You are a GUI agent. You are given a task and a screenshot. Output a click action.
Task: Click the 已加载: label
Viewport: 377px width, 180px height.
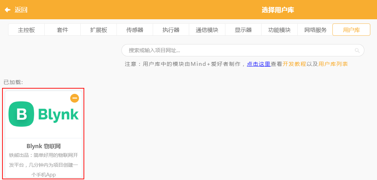click(x=13, y=82)
